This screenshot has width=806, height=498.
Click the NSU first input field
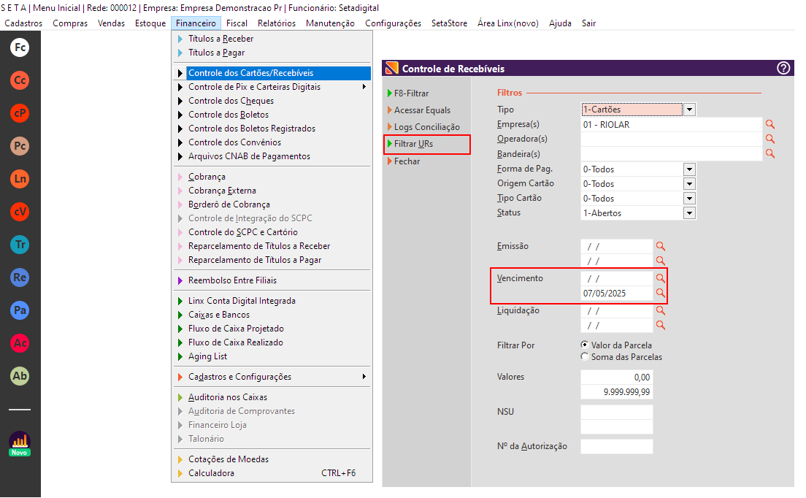tap(616, 412)
